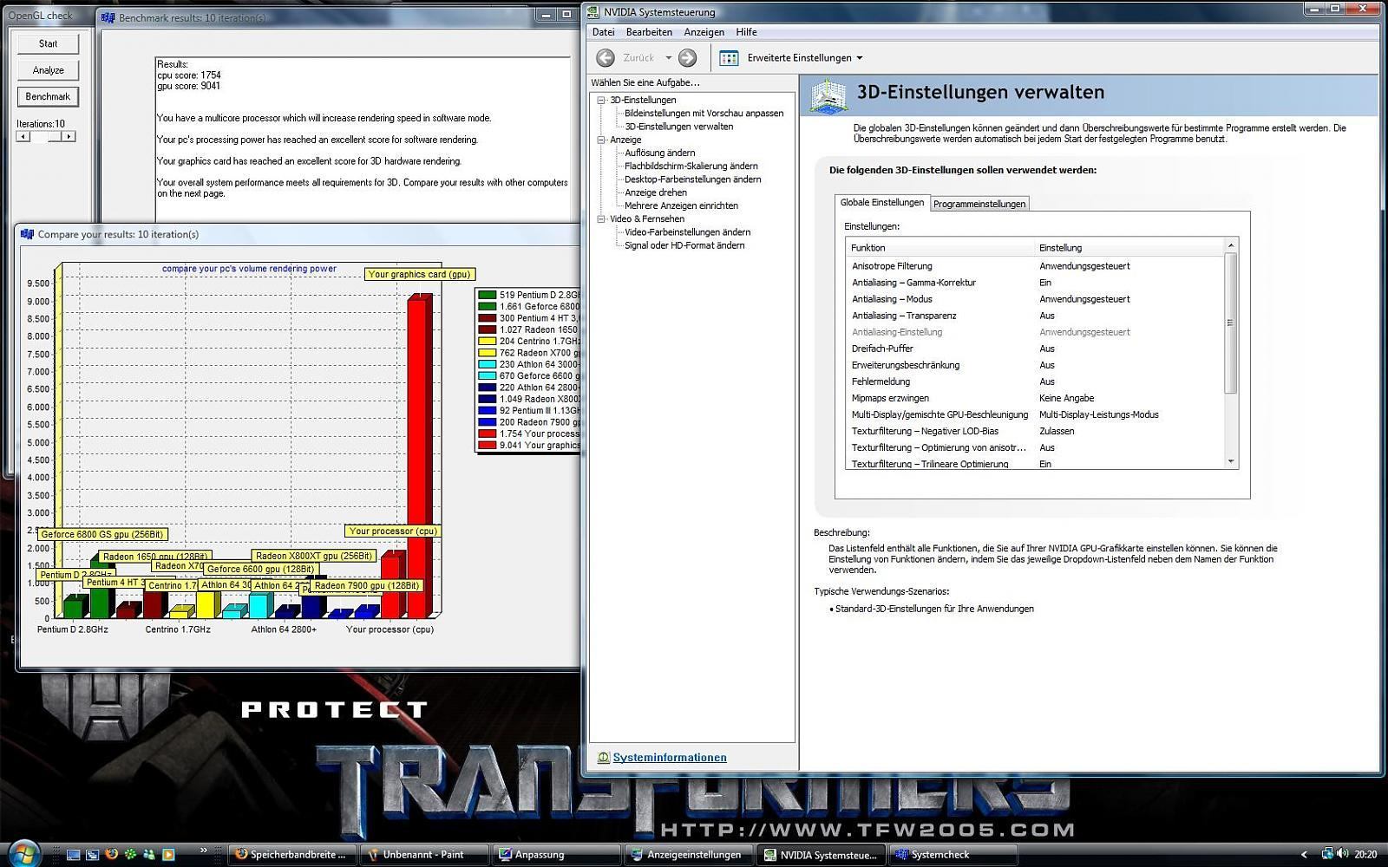Click the green ICQ flower quick launch icon
Image resolution: width=1388 pixels, height=867 pixels.
click(x=130, y=854)
